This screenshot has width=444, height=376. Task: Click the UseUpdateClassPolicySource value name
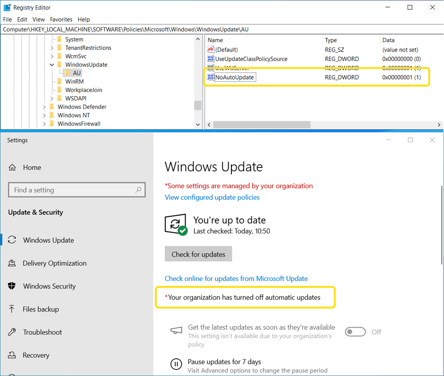pyautogui.click(x=251, y=59)
